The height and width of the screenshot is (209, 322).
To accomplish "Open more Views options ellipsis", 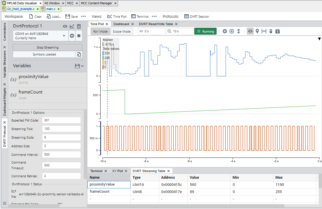I will click(x=154, y=17).
